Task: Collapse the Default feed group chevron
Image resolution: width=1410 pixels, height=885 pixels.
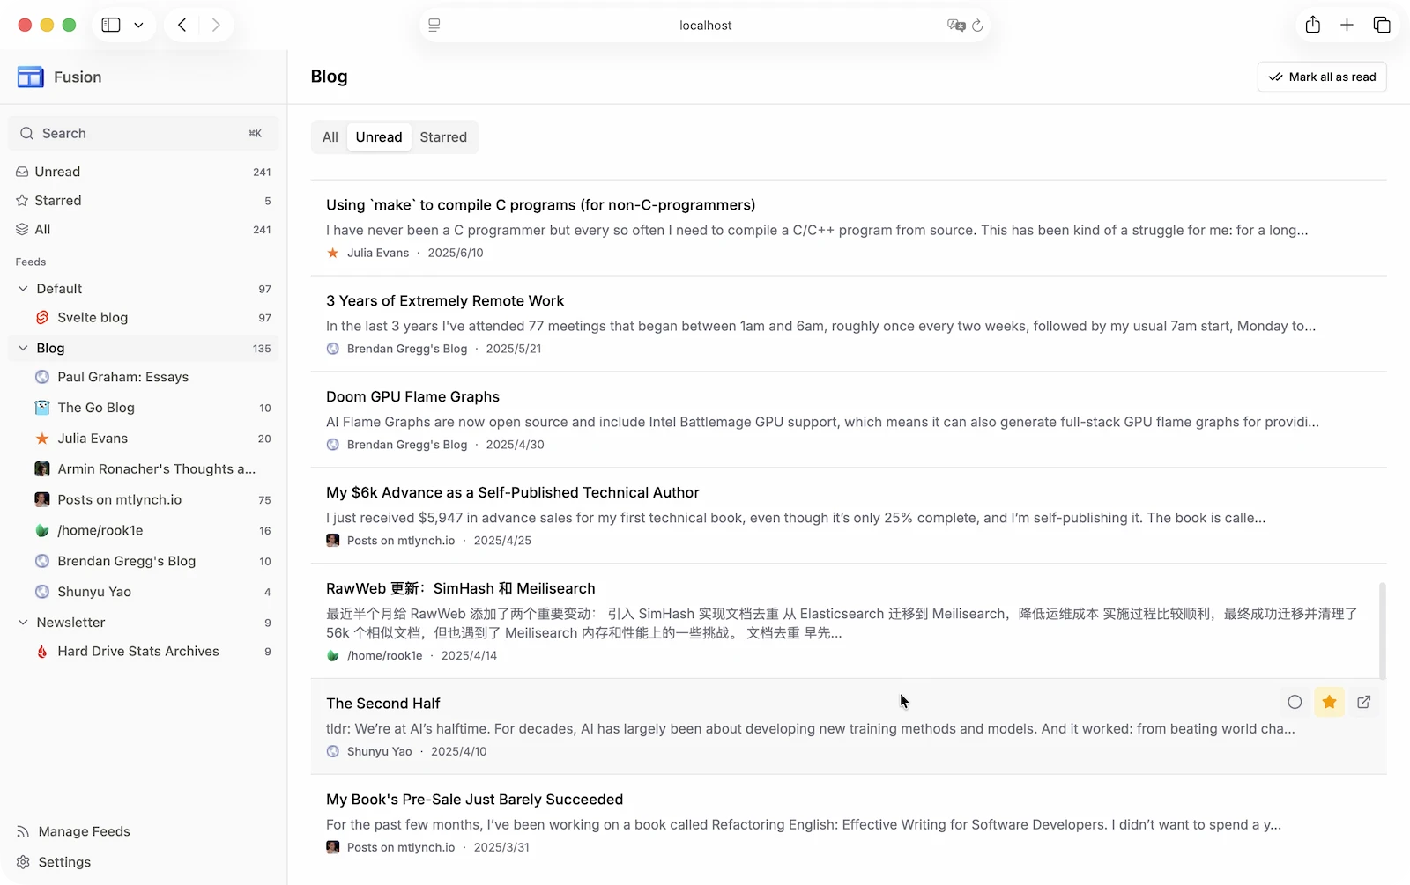Action: tap(23, 289)
